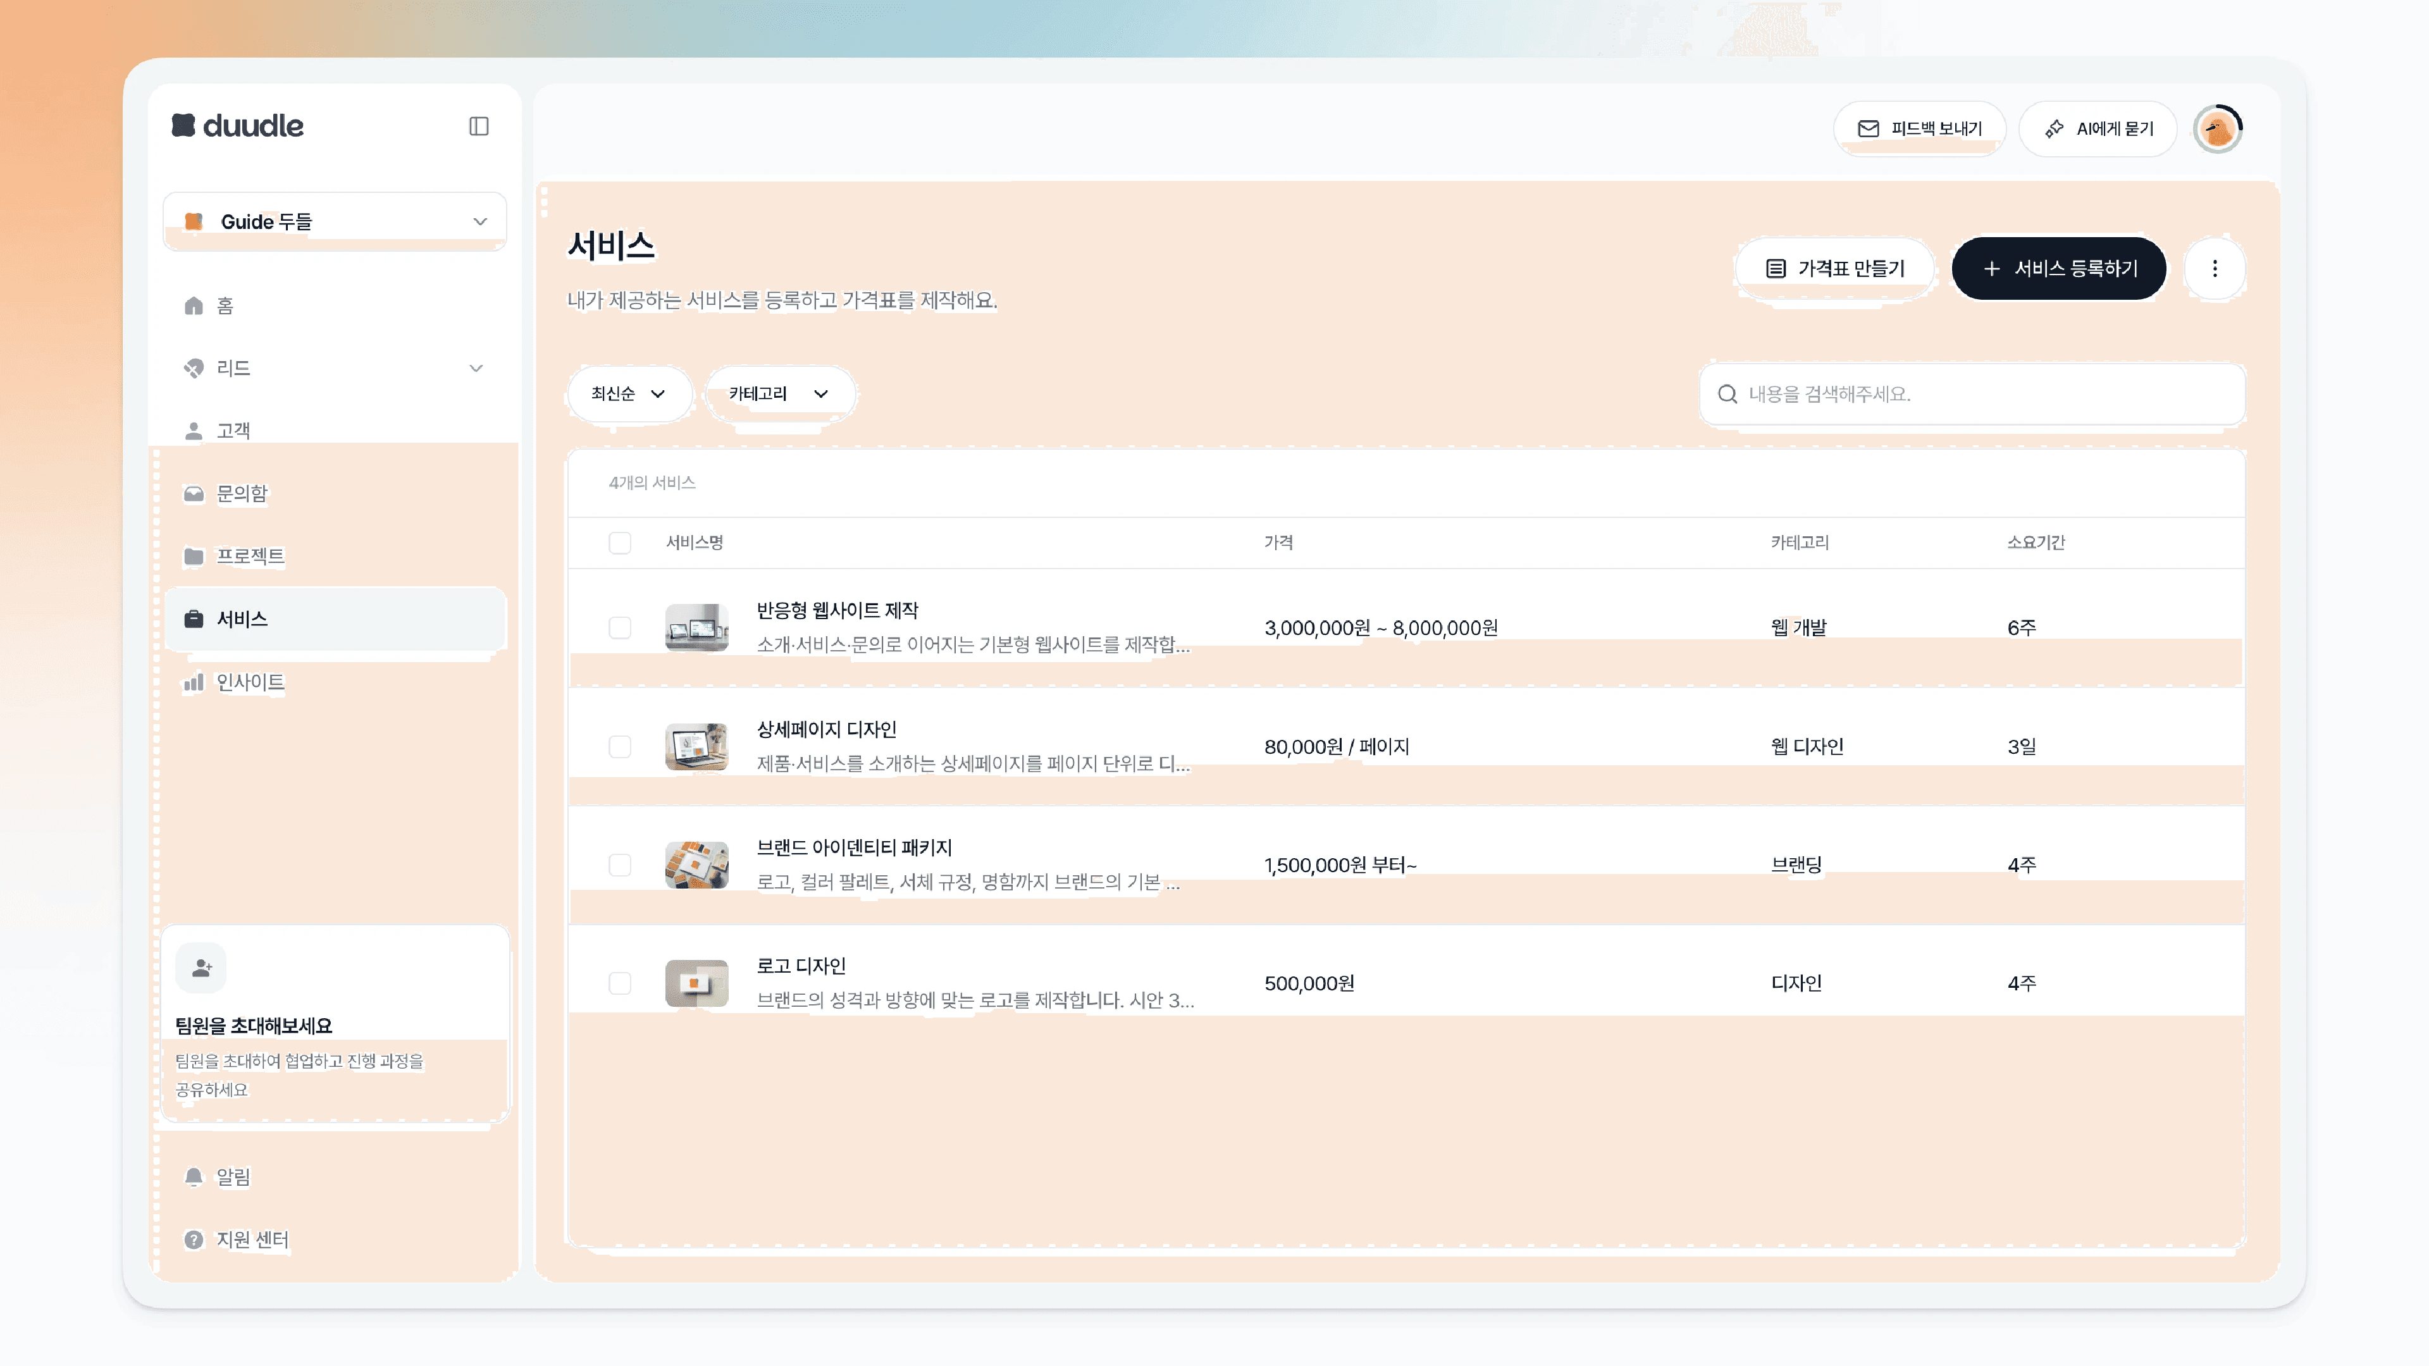Click the 상세페이지 디자인 service name
This screenshot has width=2429, height=1366.
click(x=826, y=730)
